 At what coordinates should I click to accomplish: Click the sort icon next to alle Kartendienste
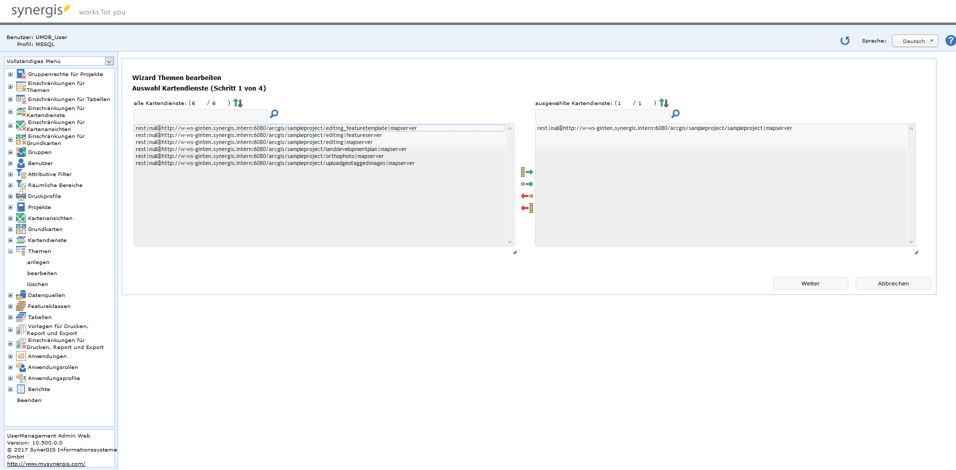click(238, 102)
